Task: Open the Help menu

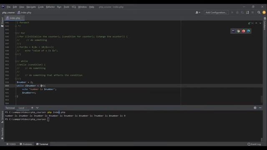Action: click(x=92, y=7)
